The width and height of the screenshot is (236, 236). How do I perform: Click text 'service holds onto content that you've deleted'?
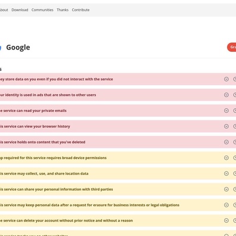(45, 142)
